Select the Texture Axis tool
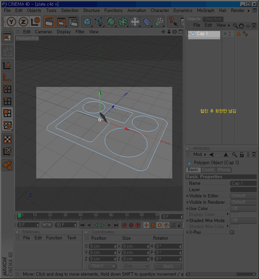 tap(7, 151)
